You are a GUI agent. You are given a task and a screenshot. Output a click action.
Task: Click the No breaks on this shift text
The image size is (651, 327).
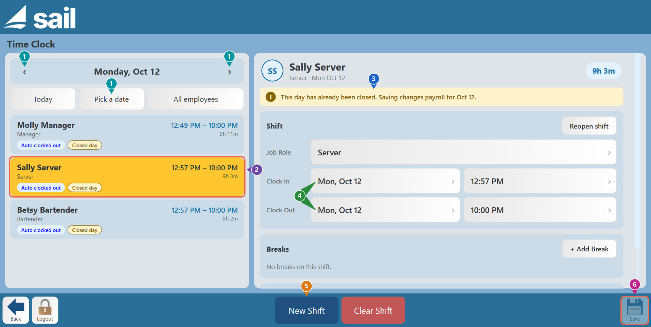tap(299, 267)
